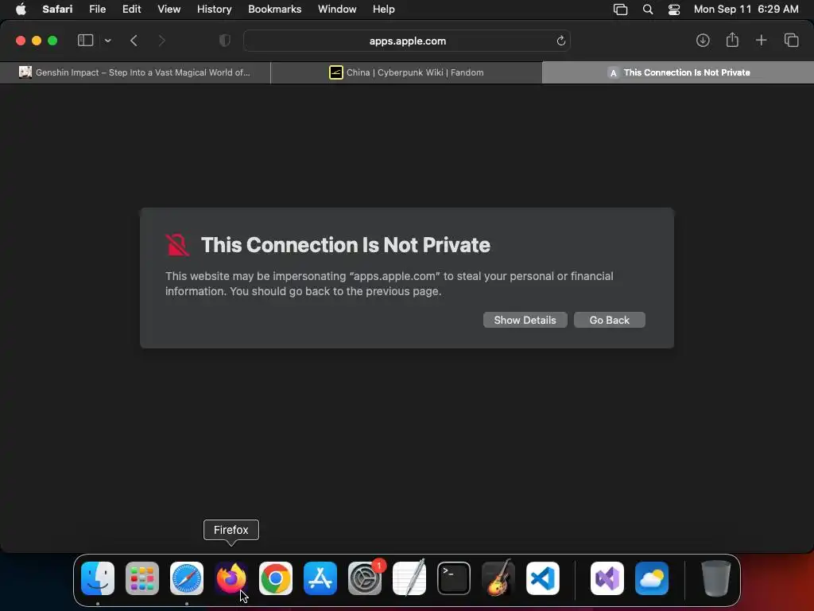The height and width of the screenshot is (611, 814).
Task: Click the This Connection Is Not Private heading
Action: (346, 245)
